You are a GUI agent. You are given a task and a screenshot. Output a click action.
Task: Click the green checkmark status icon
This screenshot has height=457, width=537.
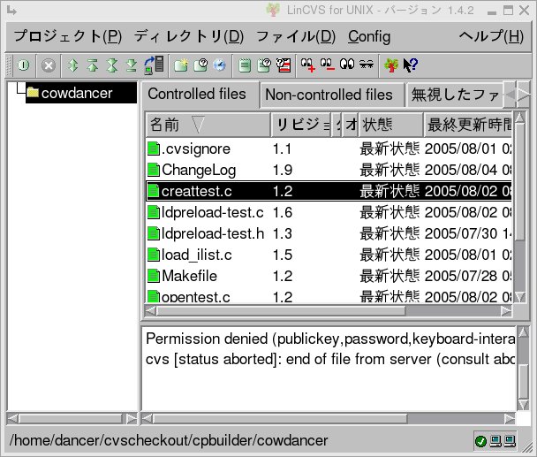480,441
